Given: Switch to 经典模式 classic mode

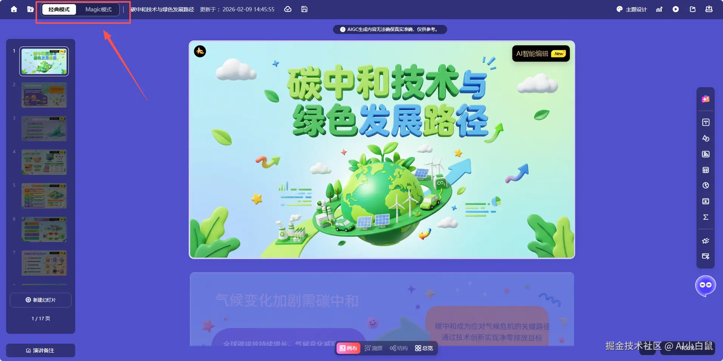Looking at the screenshot, I should click(x=59, y=9).
